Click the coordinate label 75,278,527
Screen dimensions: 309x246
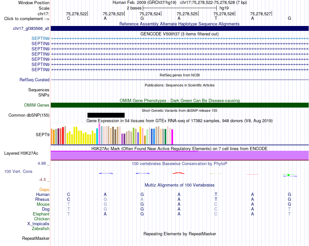pyautogui.click(x=261, y=14)
